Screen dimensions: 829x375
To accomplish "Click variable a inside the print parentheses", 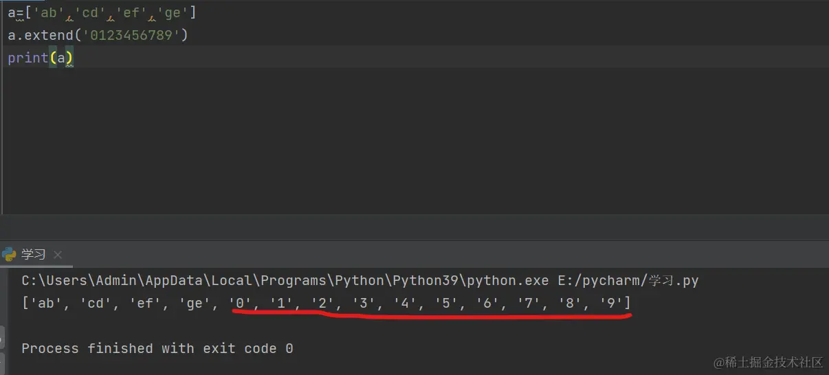I will click(x=61, y=58).
